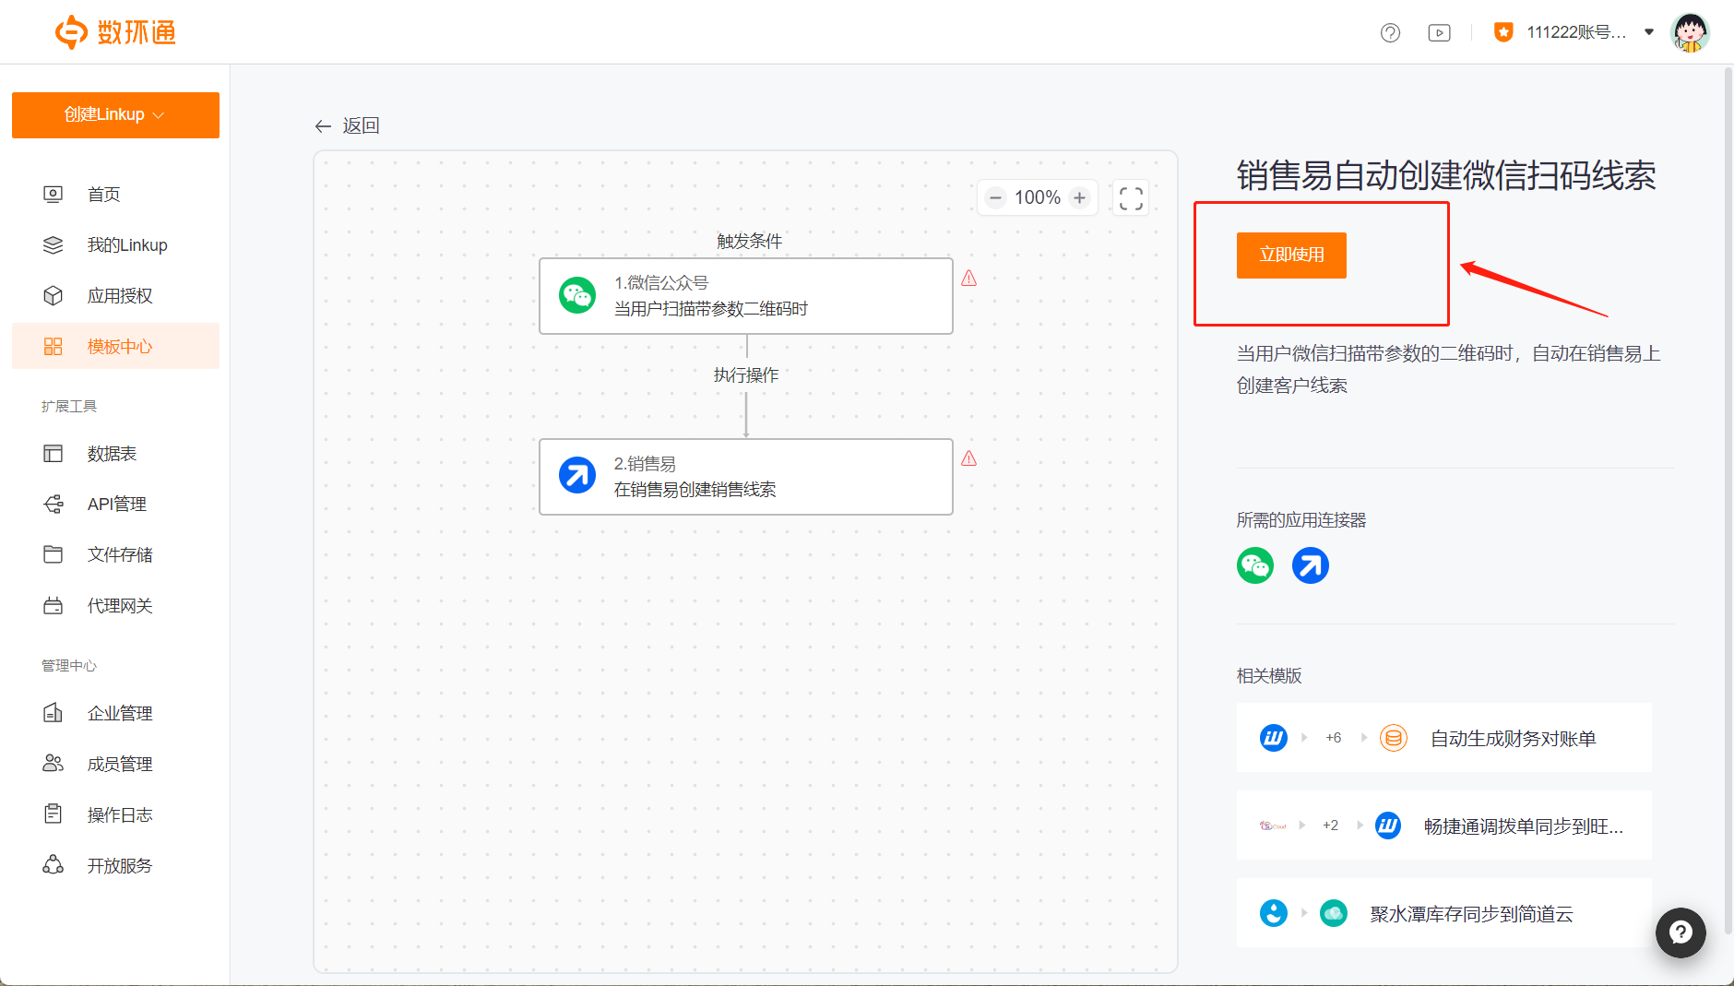1734x986 pixels.
Task: Open the user avatar profile
Action: (1690, 33)
